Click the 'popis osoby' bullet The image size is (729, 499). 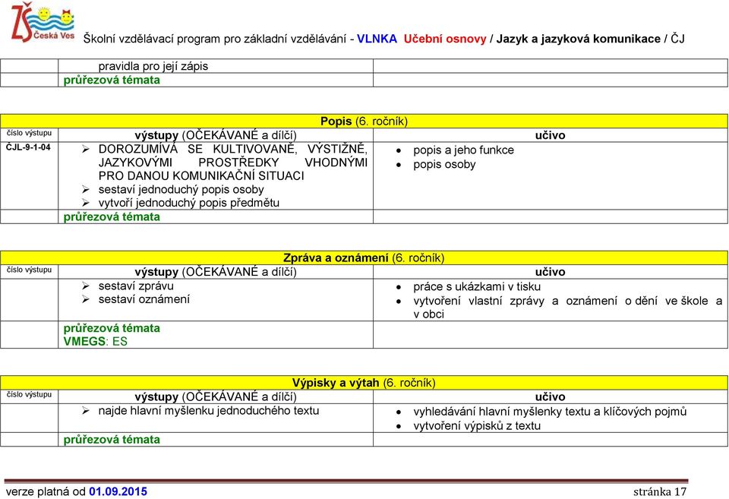[444, 165]
